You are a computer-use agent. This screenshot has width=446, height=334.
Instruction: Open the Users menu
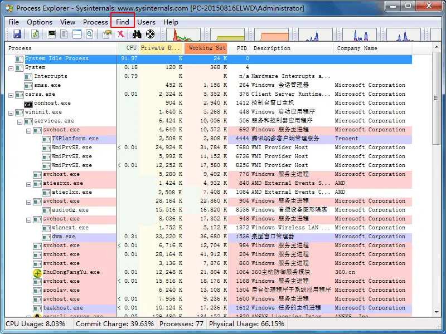point(146,22)
